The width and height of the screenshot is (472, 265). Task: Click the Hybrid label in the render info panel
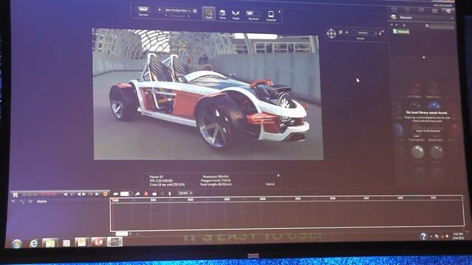tap(270, 184)
